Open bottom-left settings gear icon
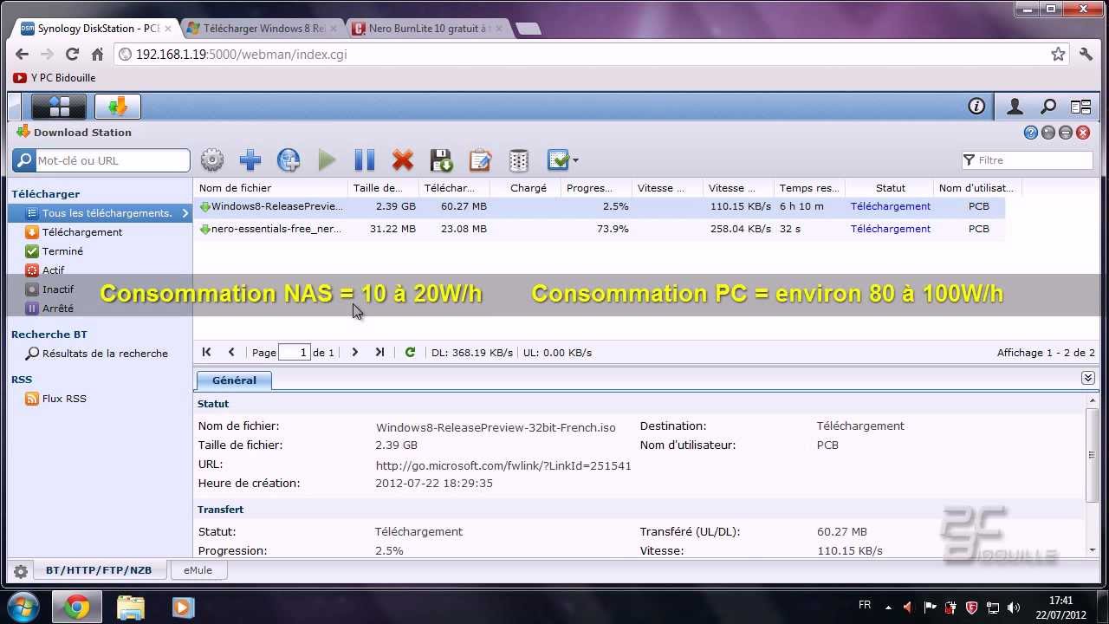The width and height of the screenshot is (1109, 624). coord(21,571)
